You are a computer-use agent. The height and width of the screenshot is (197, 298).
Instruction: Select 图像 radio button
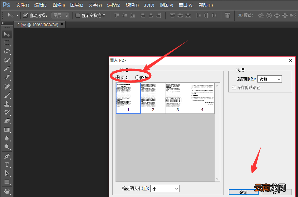[x=137, y=77]
